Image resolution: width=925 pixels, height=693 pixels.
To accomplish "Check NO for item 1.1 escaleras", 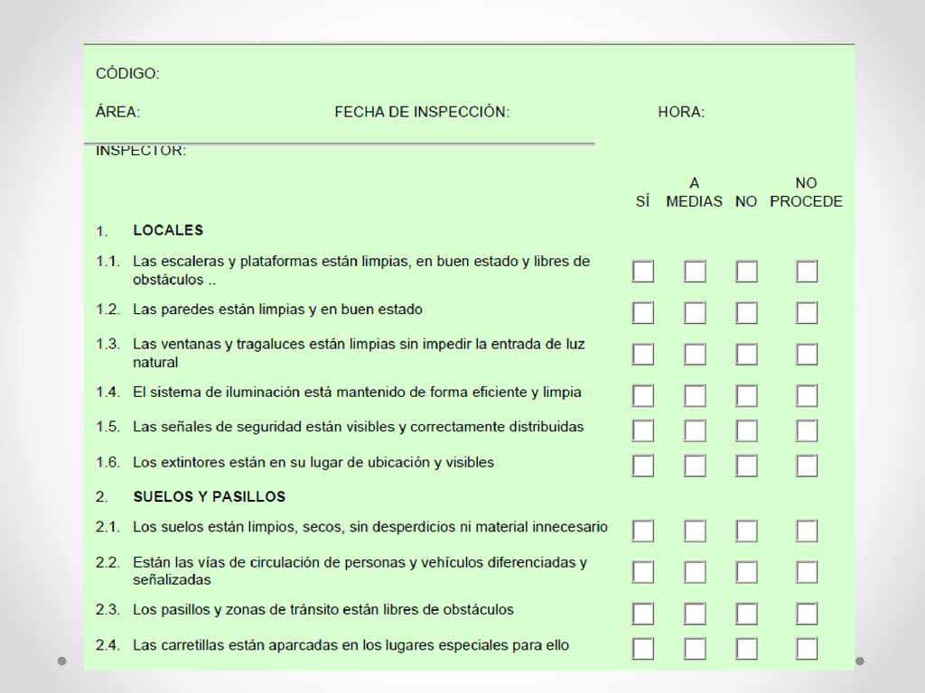I will [x=747, y=272].
